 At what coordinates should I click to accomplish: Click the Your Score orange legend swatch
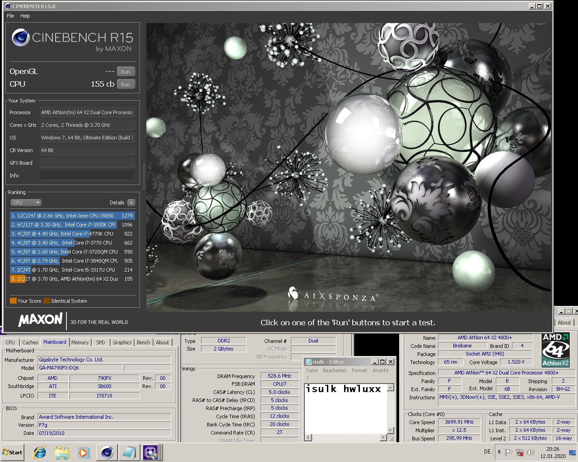pos(13,301)
